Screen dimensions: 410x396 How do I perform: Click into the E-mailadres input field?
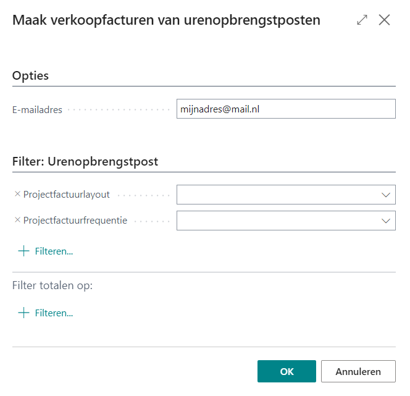click(x=285, y=109)
